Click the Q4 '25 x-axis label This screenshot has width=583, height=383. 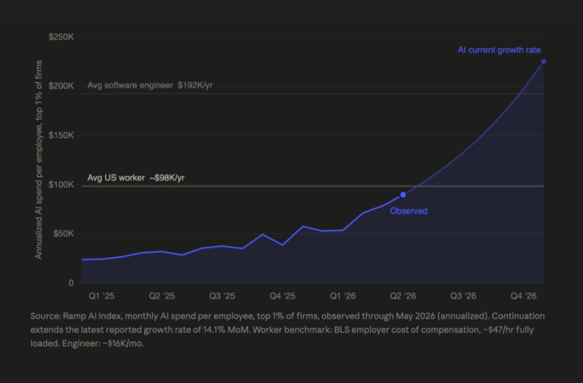(x=282, y=296)
